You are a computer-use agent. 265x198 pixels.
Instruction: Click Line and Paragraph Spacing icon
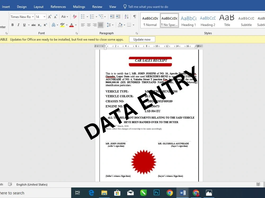(109, 25)
